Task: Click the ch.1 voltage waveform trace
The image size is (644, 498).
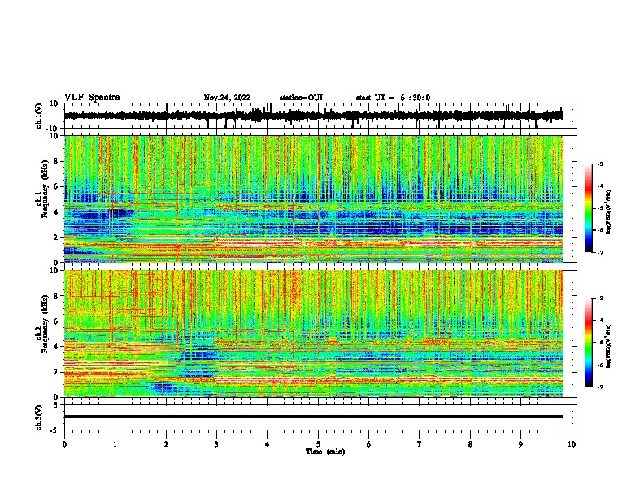Action: 313,116
